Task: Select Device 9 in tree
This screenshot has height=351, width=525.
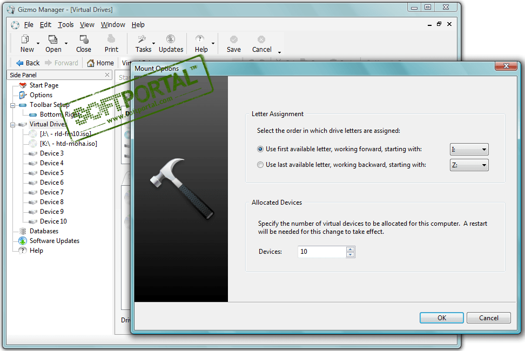Action: (51, 212)
